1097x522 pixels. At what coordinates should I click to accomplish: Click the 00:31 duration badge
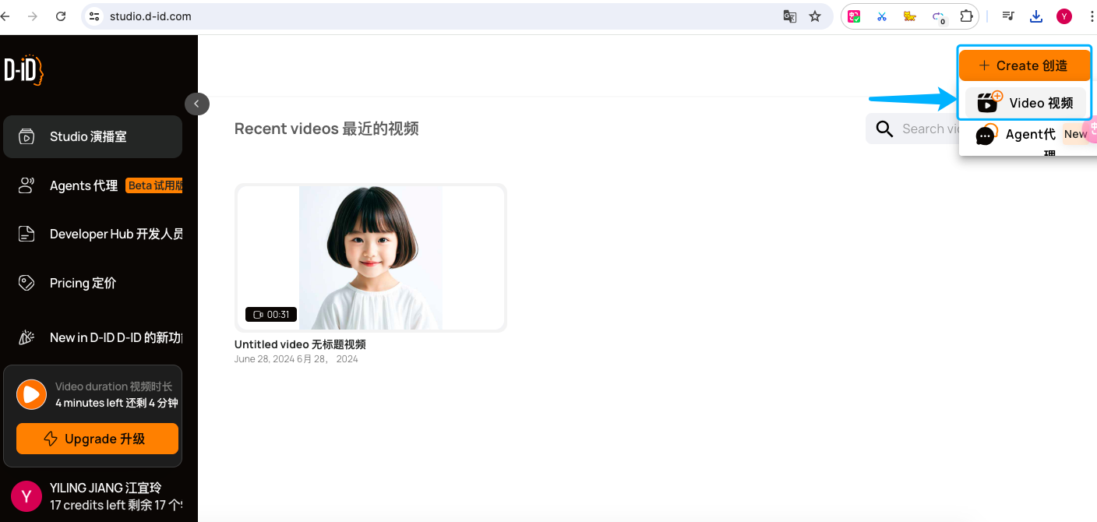point(270,315)
